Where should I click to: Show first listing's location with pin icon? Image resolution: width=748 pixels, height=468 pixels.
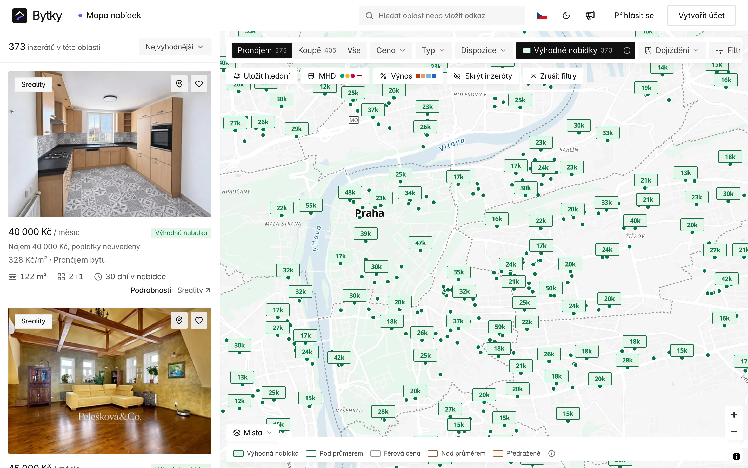[179, 84]
